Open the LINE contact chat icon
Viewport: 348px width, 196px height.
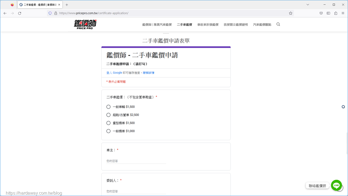click(336, 185)
